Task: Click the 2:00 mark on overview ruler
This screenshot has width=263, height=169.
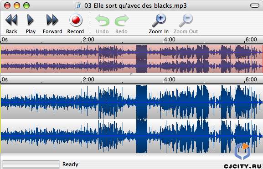Action: click(x=88, y=40)
